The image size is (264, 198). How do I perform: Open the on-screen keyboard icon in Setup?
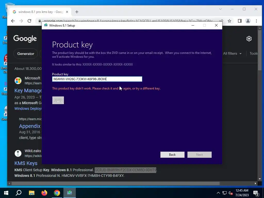point(58,100)
